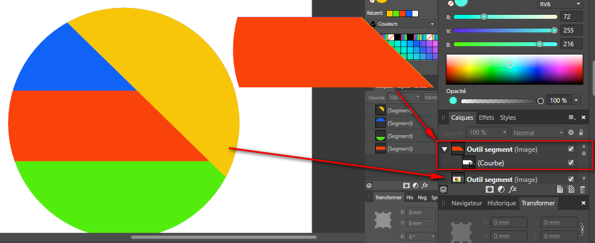This screenshot has height=243, width=595.
Task: Adjust the R channel slider
Action: 505,17
